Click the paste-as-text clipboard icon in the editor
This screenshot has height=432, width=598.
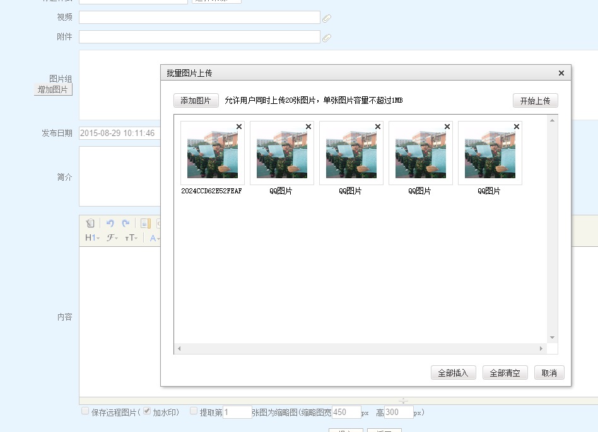coord(90,224)
